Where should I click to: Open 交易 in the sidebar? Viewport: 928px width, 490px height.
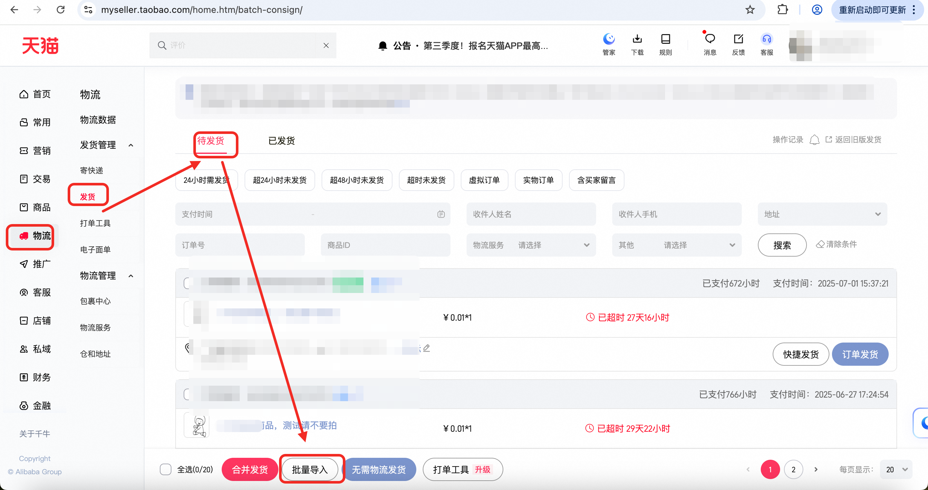pos(35,179)
